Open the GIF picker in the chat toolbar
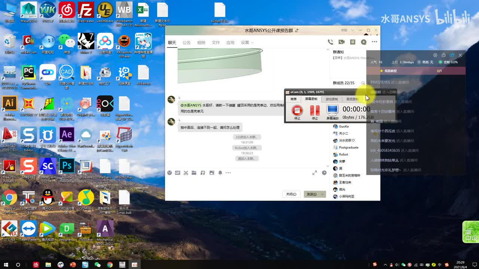The width and height of the screenshot is (479, 269). coord(178,173)
